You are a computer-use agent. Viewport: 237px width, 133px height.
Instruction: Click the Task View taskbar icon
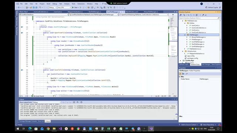pos(24,129)
